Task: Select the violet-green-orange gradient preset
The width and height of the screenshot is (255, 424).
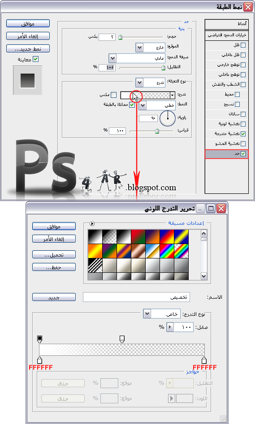Action: (x=109, y=251)
